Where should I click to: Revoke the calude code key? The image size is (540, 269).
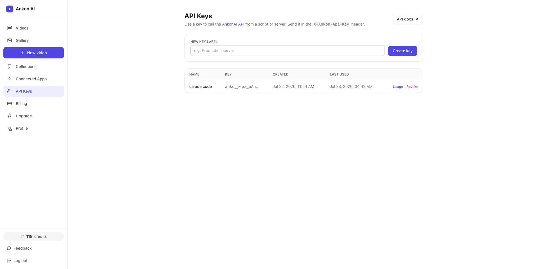(x=412, y=87)
